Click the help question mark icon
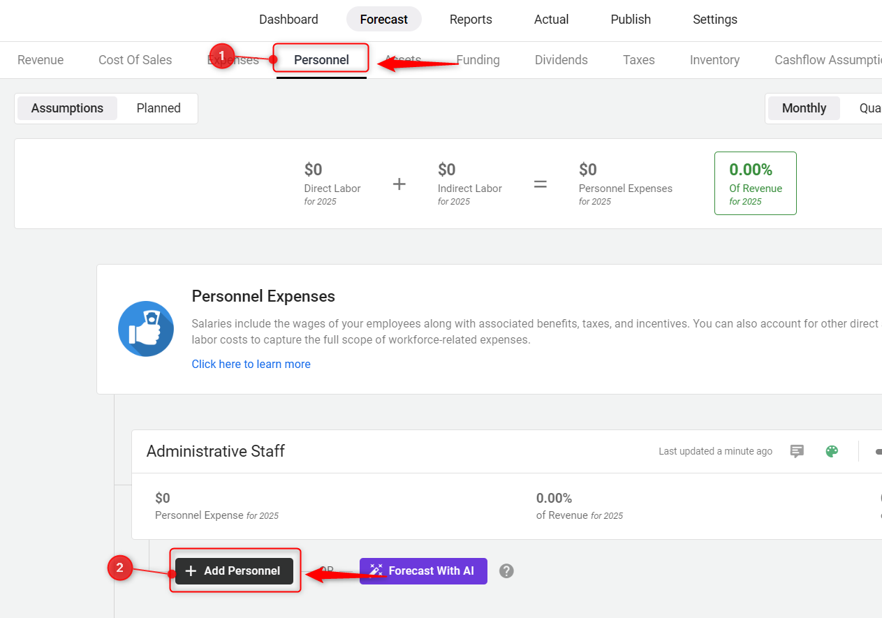The width and height of the screenshot is (882, 618). (x=507, y=571)
